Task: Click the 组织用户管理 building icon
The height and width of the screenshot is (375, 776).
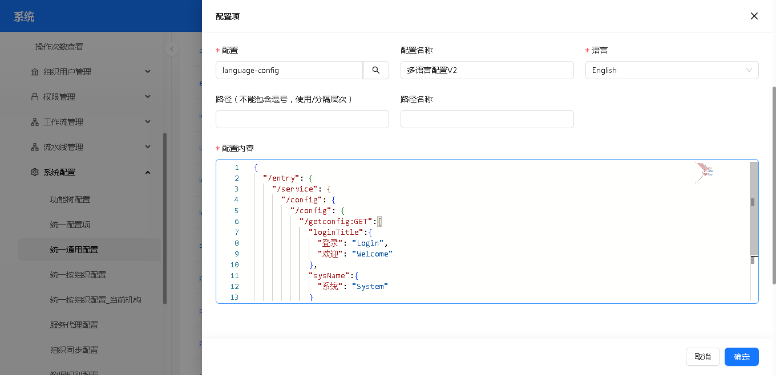Action: coord(35,72)
